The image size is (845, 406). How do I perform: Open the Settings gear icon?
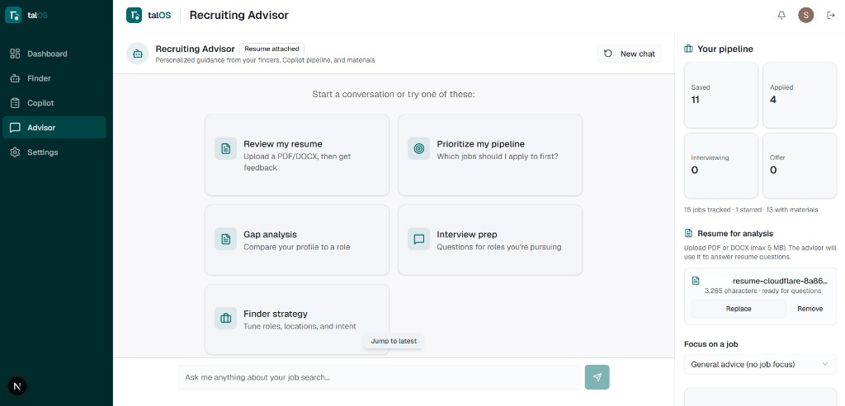(x=15, y=152)
